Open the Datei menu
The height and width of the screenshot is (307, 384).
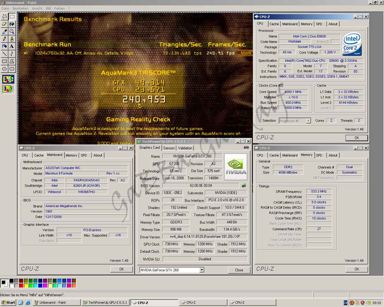(5, 8)
